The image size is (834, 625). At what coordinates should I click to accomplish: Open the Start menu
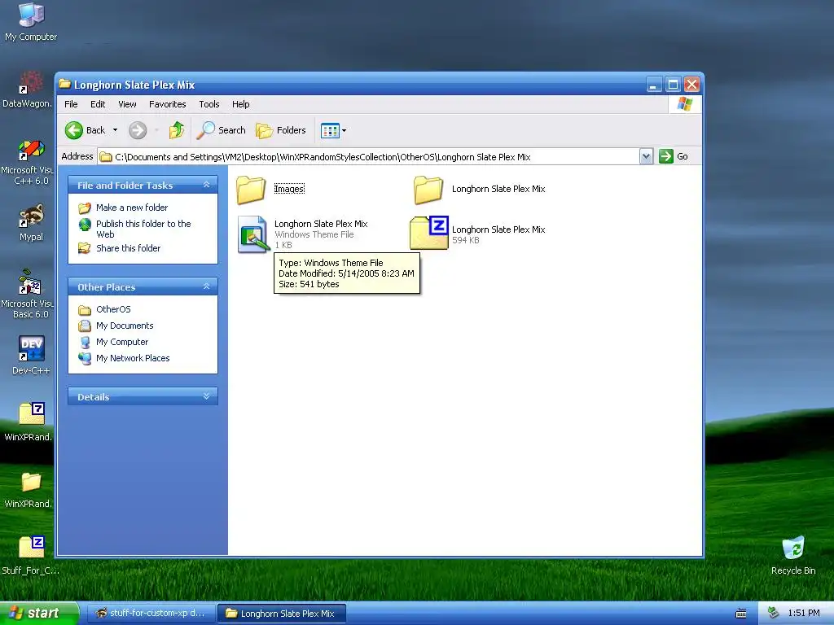(38, 613)
